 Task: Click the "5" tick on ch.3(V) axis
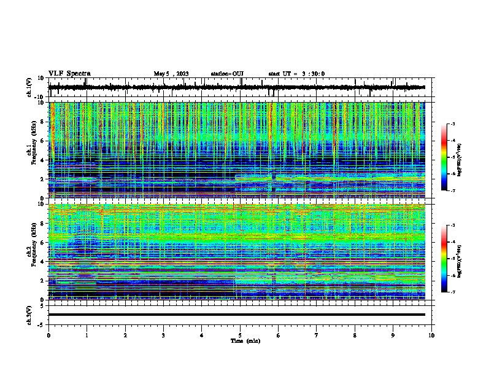[x=42, y=306]
